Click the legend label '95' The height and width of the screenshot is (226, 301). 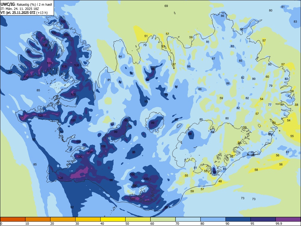[253, 224]
